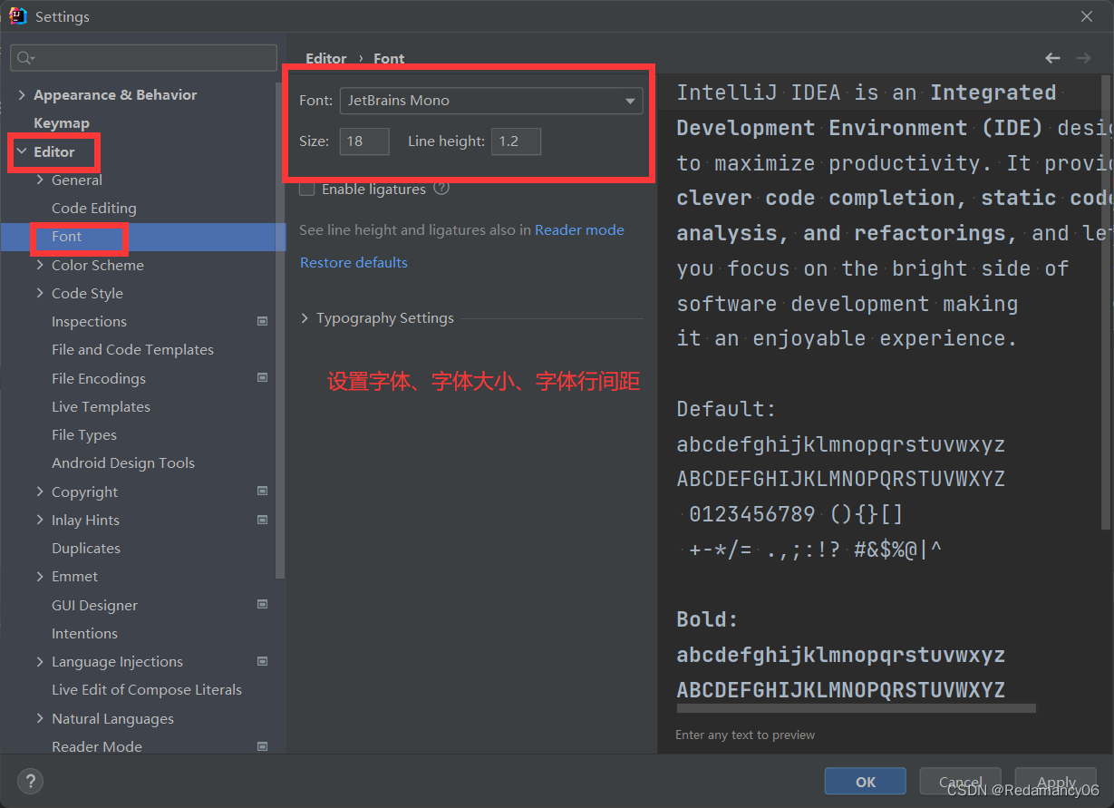Select Font settings page
The image size is (1114, 808).
tap(67, 237)
